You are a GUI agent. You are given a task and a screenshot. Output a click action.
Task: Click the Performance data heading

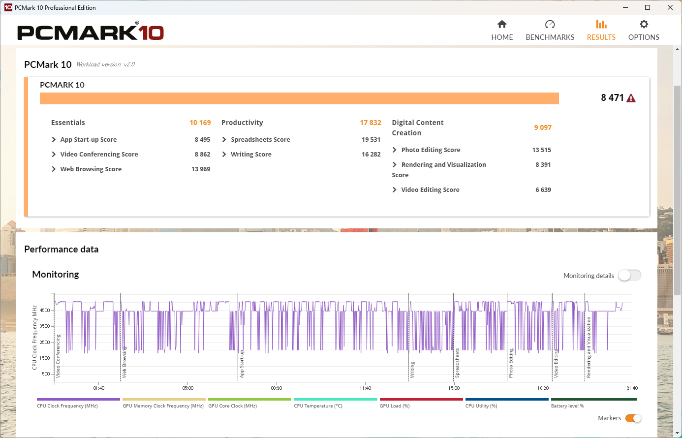pyautogui.click(x=62, y=250)
